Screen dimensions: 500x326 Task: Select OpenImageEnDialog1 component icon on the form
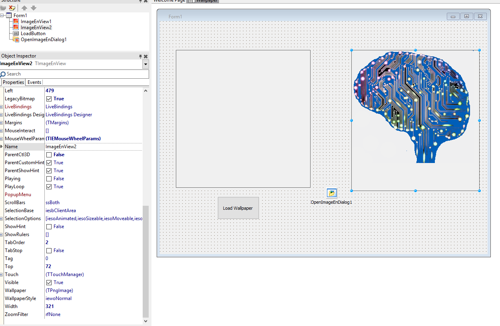point(332,193)
